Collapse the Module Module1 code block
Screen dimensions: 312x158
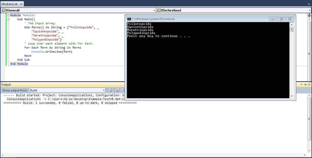pos(8,15)
